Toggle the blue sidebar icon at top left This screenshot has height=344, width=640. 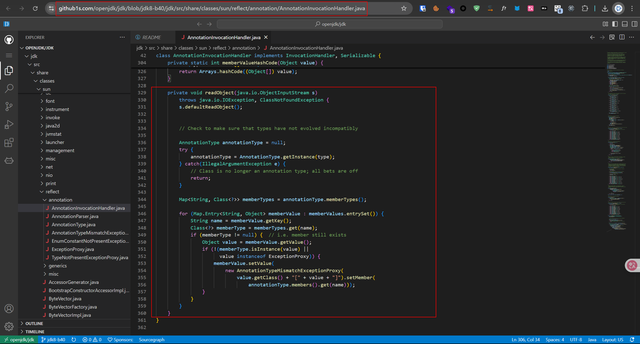(x=6, y=24)
